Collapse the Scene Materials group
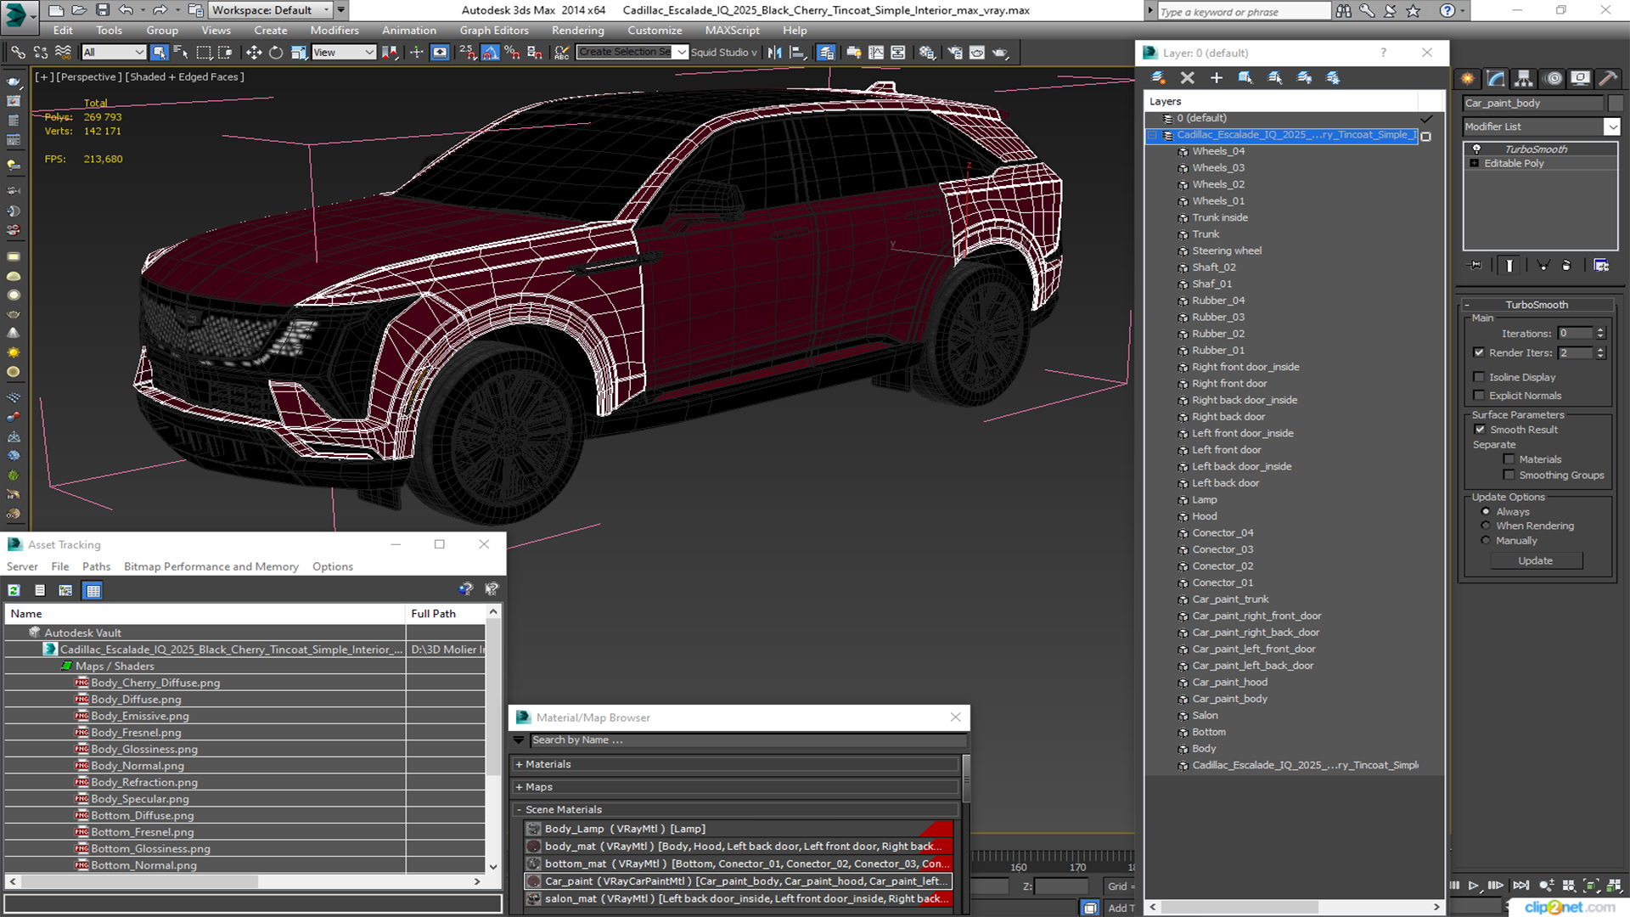This screenshot has height=917, width=1630. [x=519, y=810]
